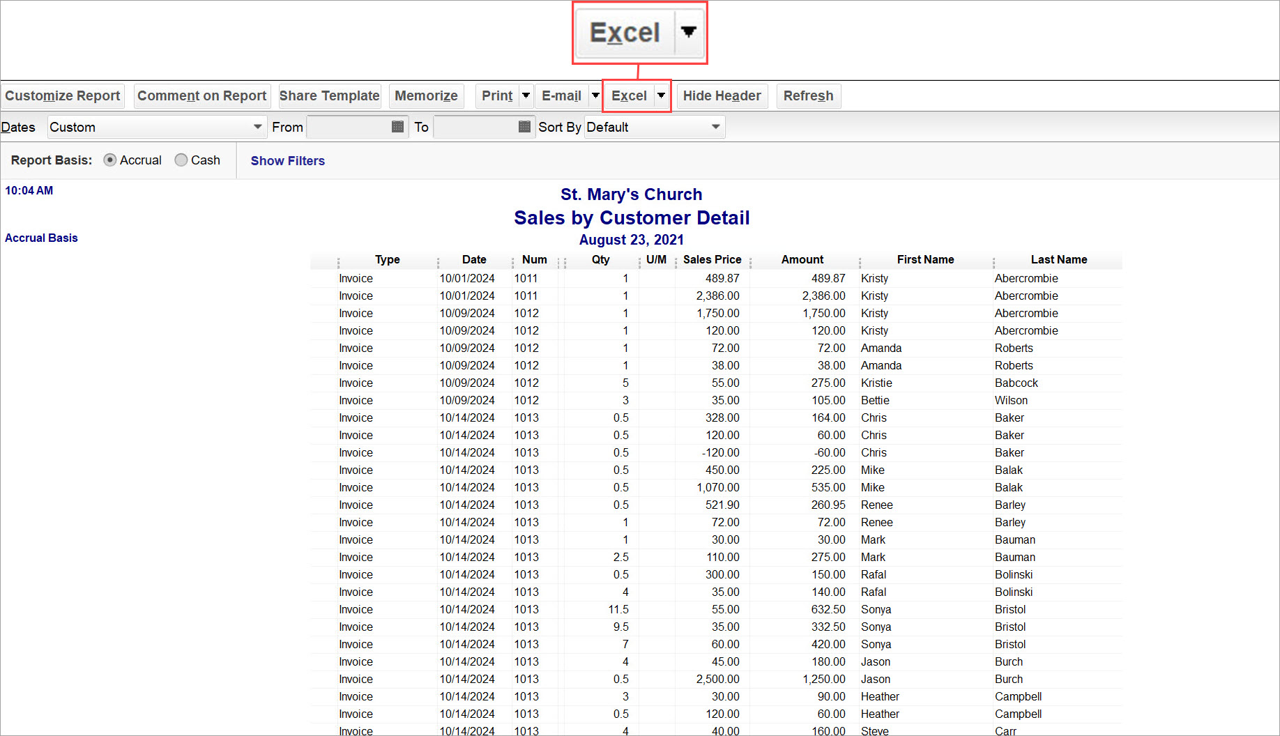Memorize this report
The width and height of the screenshot is (1280, 736).
(x=426, y=96)
